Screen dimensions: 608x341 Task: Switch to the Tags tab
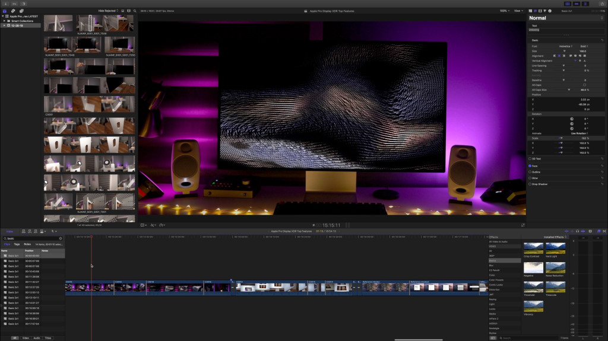tap(17, 244)
